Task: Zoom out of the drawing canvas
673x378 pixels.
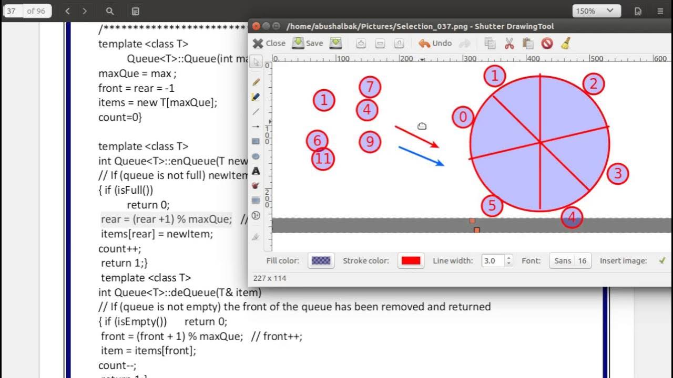Action: pyautogui.click(x=380, y=44)
